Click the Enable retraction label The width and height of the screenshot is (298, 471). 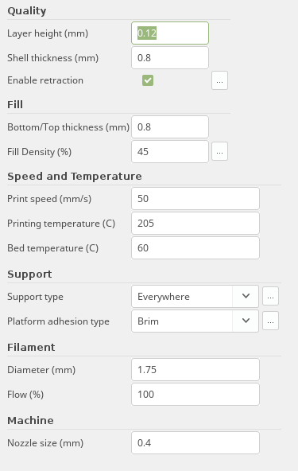45,80
